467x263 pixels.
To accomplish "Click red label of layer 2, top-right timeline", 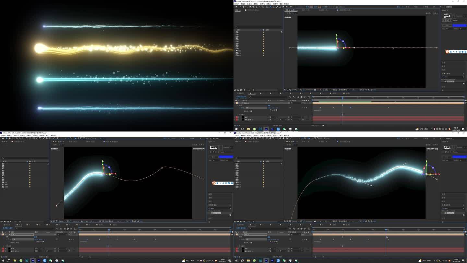I will tap(236, 117).
